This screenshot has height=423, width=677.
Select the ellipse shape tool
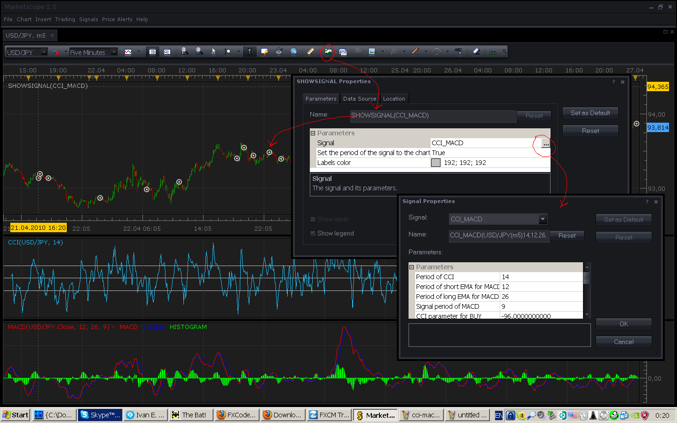coord(437,52)
